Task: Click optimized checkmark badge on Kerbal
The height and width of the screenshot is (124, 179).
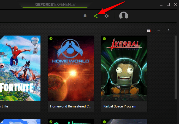Action: click(x=104, y=39)
